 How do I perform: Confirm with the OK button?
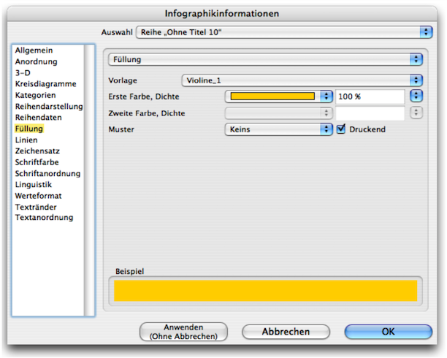pos(388,332)
